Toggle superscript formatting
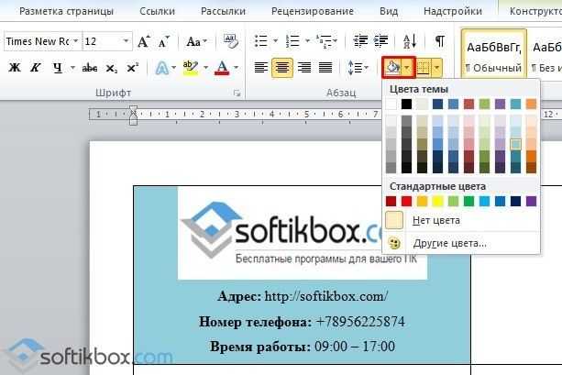 tap(133, 68)
